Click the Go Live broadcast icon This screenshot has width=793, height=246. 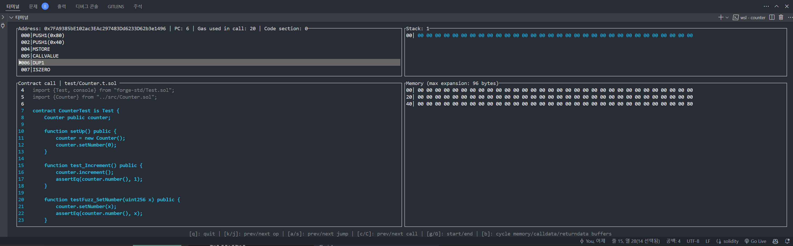(x=746, y=241)
